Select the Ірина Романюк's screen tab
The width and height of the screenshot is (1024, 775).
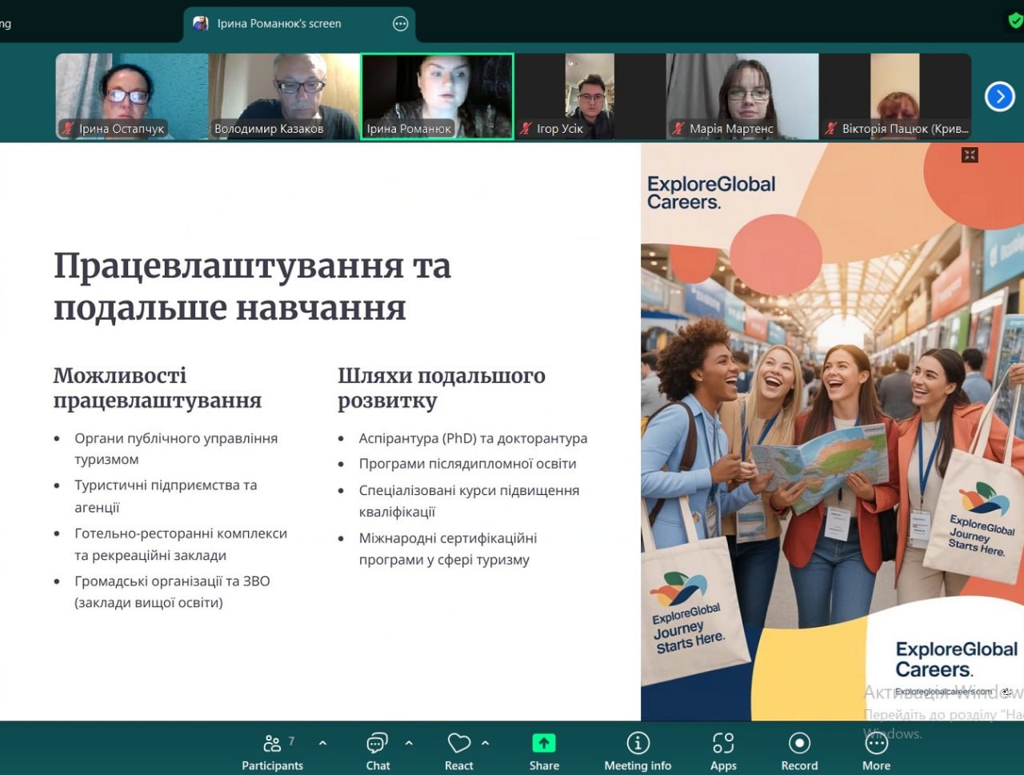(x=280, y=24)
